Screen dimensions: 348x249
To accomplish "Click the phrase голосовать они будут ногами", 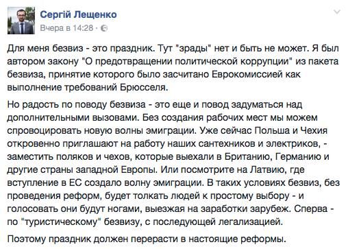I will (x=75, y=209).
